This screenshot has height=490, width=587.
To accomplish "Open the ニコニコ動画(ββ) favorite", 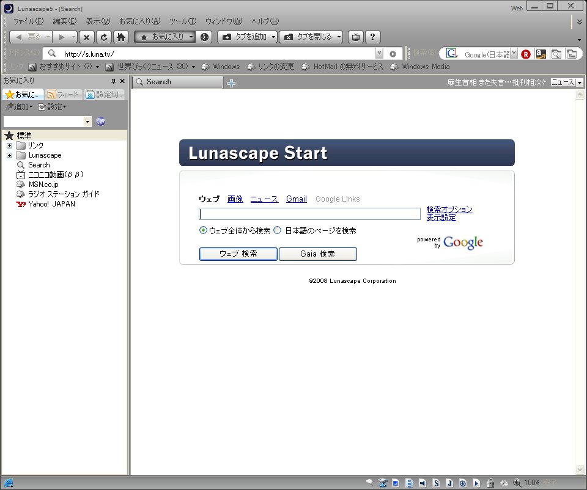I will tap(56, 175).
